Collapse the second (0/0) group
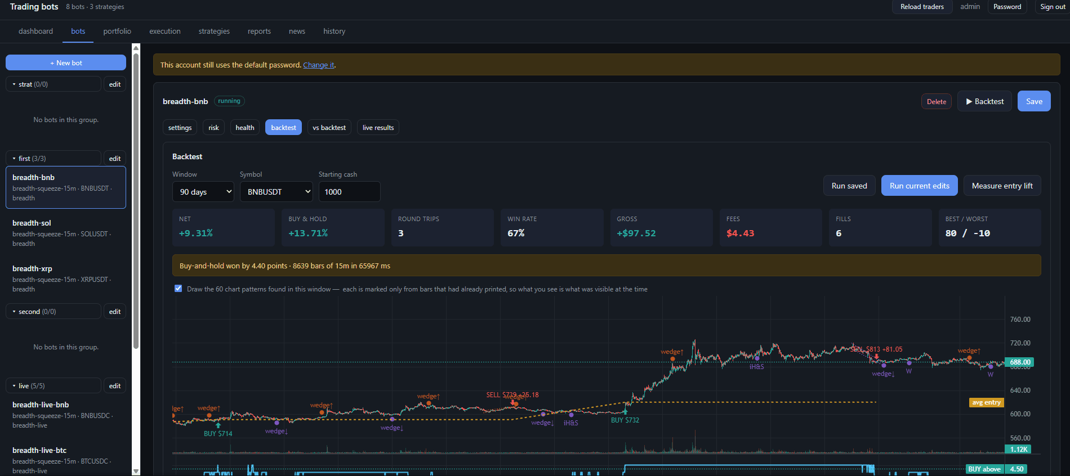Viewport: 1070px width, 476px height. coord(53,311)
